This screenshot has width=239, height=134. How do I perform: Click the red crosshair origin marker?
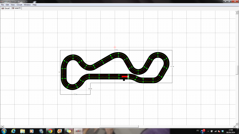coord(115,47)
